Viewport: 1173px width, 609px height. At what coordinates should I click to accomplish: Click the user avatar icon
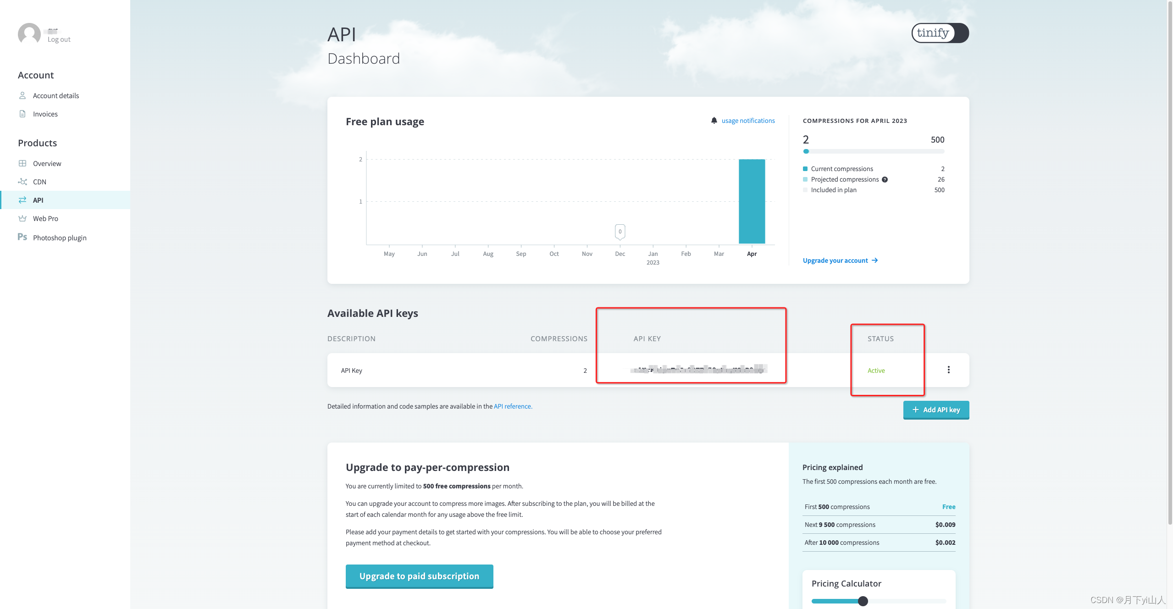[29, 34]
